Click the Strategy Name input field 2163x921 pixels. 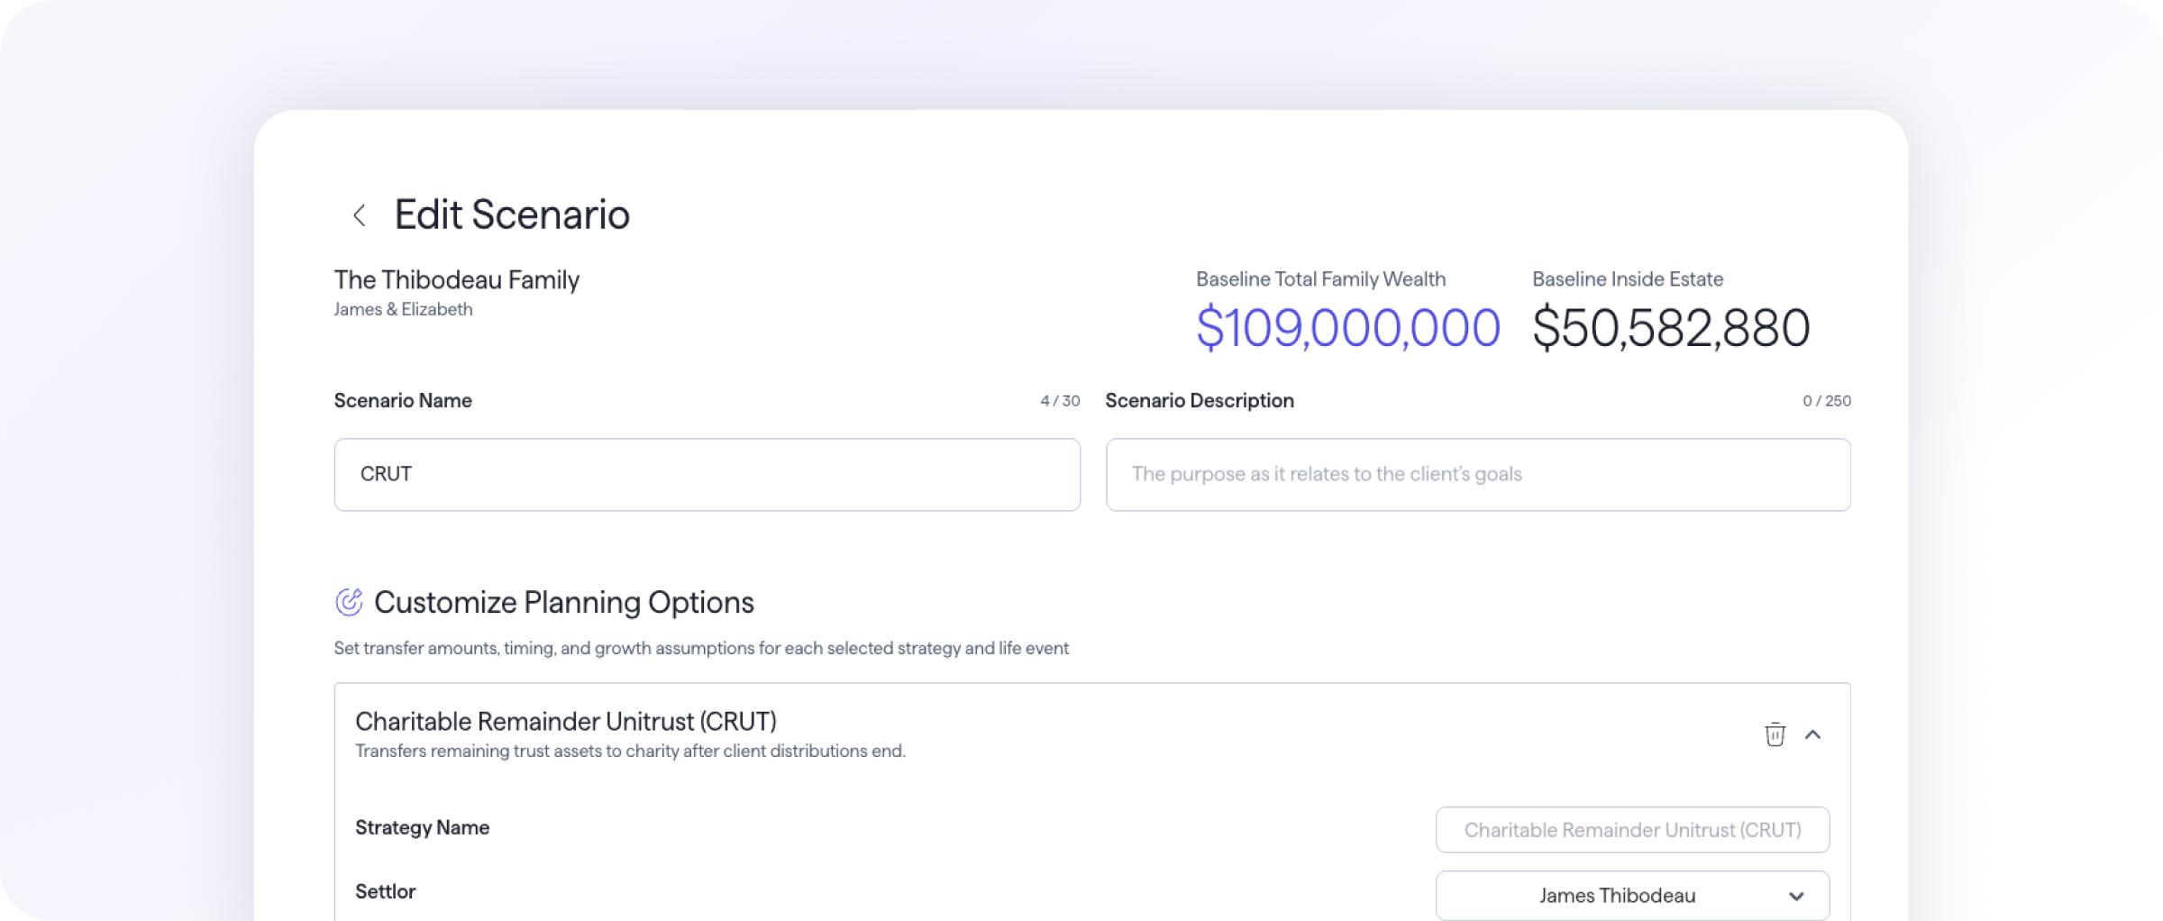tap(1632, 830)
